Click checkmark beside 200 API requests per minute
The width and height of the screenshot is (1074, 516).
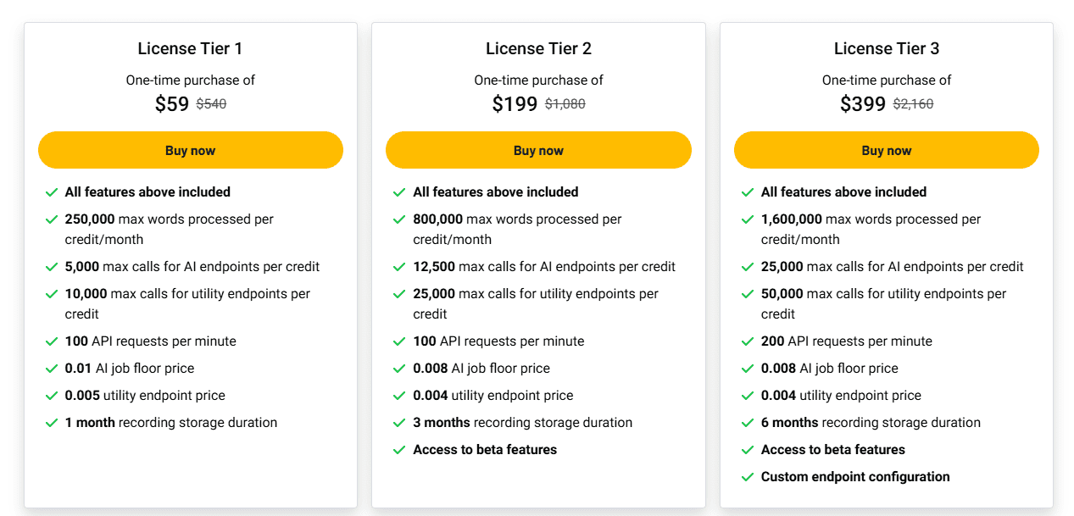click(x=748, y=341)
